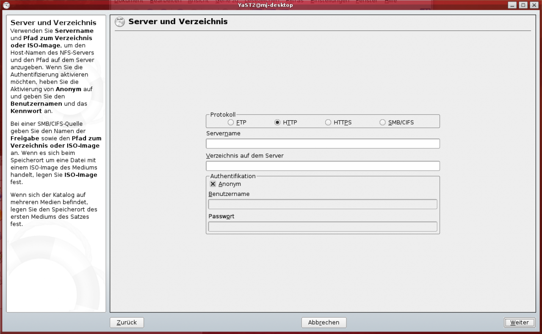Click the SuSE disc icon beside the heading
Image resolution: width=542 pixels, height=334 pixels.
click(120, 22)
